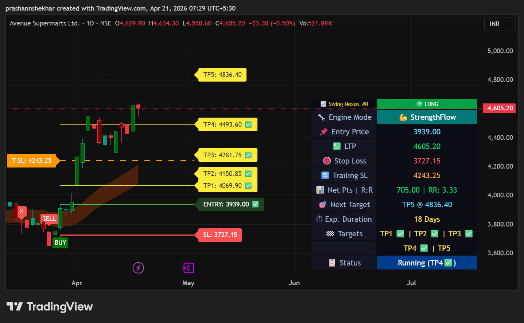The height and width of the screenshot is (323, 524).
Task: Click the Trailing SL value 4243.25
Action: [427, 176]
